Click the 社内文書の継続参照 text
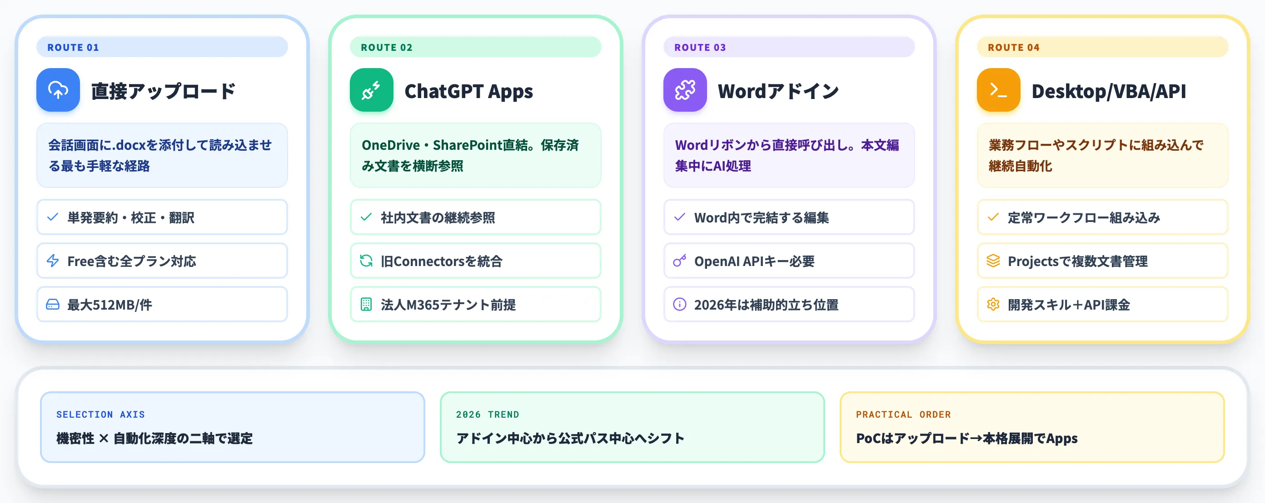The height and width of the screenshot is (503, 1265). click(x=438, y=217)
